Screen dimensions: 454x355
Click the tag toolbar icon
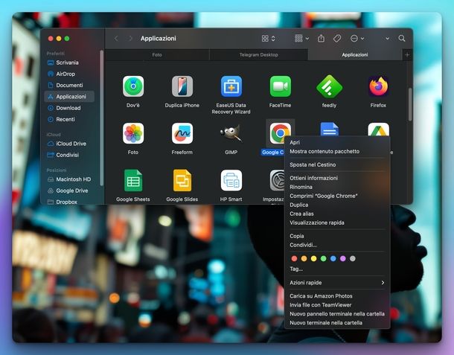[337, 38]
